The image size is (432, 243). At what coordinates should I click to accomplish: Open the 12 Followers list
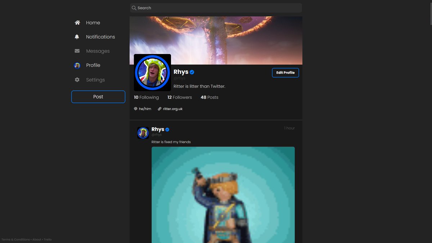point(179,97)
